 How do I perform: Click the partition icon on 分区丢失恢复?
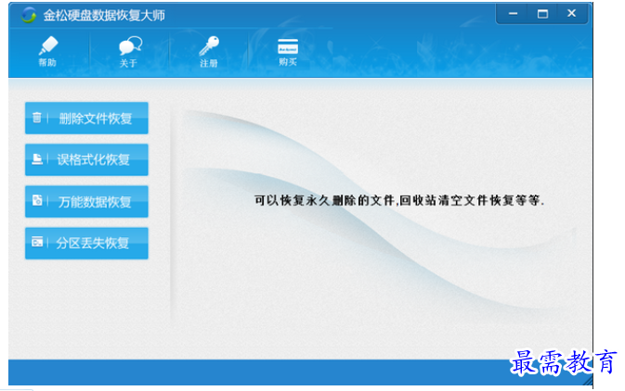pyautogui.click(x=37, y=242)
